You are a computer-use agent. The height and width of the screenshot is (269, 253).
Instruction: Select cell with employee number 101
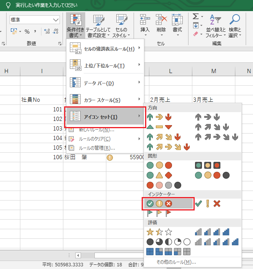42,109
